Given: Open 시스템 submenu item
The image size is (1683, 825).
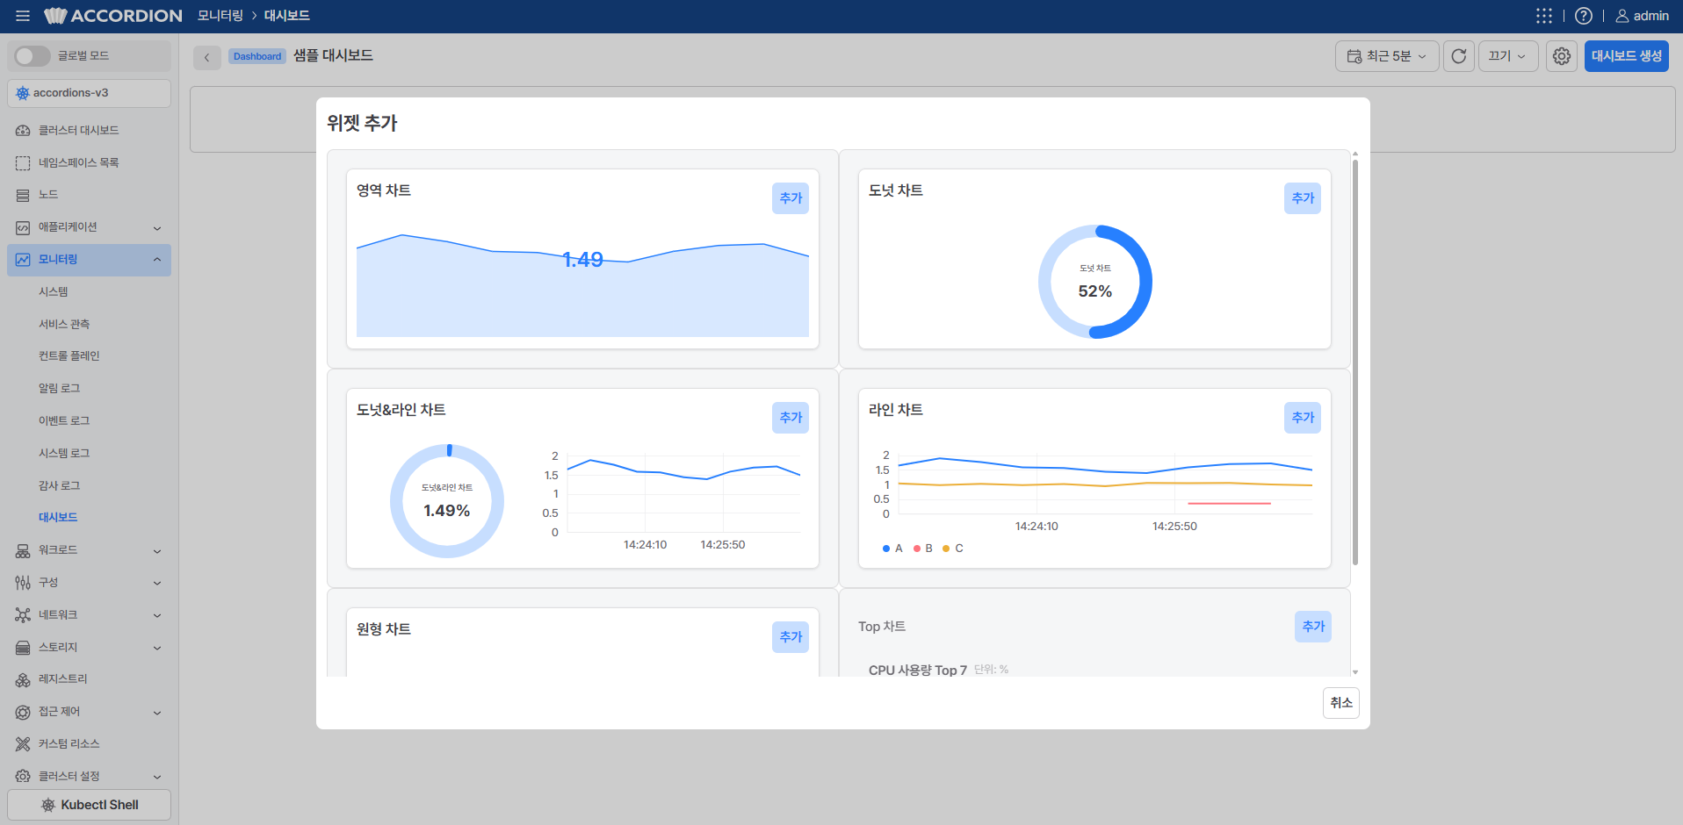Looking at the screenshot, I should (x=54, y=292).
